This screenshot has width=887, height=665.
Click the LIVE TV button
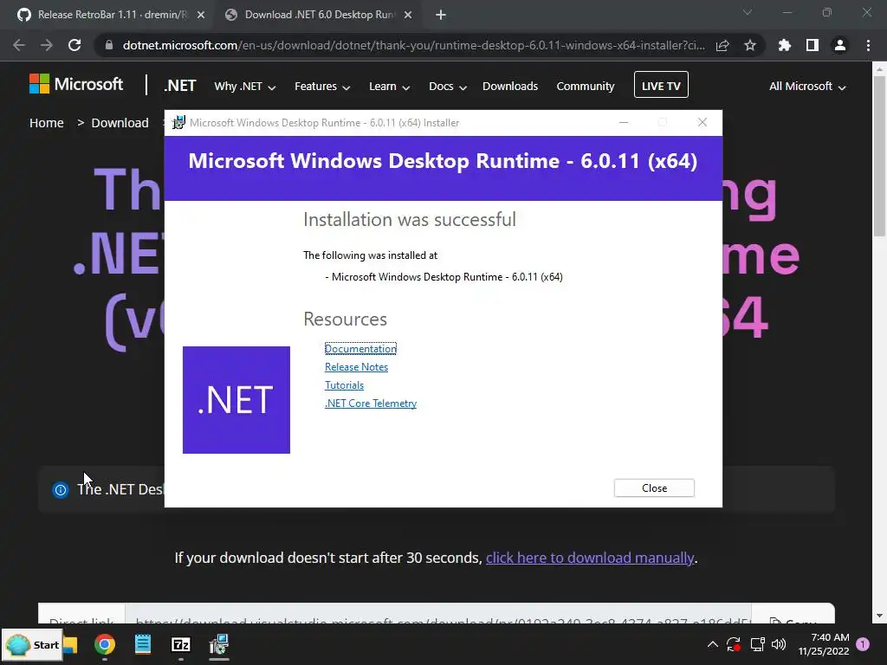click(661, 85)
